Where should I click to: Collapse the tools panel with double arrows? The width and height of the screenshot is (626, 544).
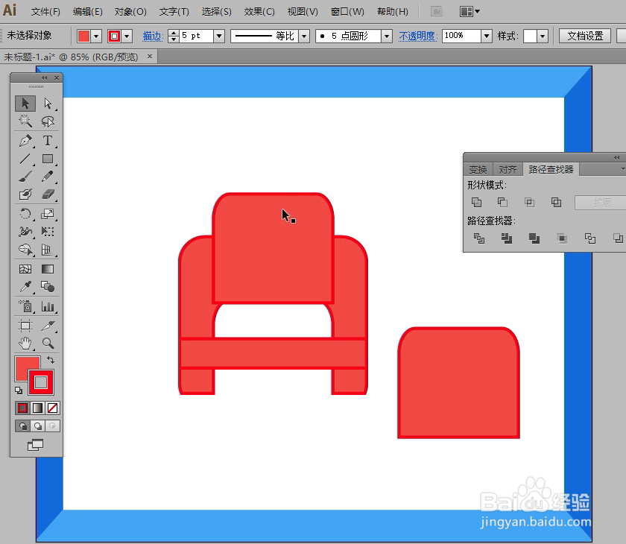44,78
